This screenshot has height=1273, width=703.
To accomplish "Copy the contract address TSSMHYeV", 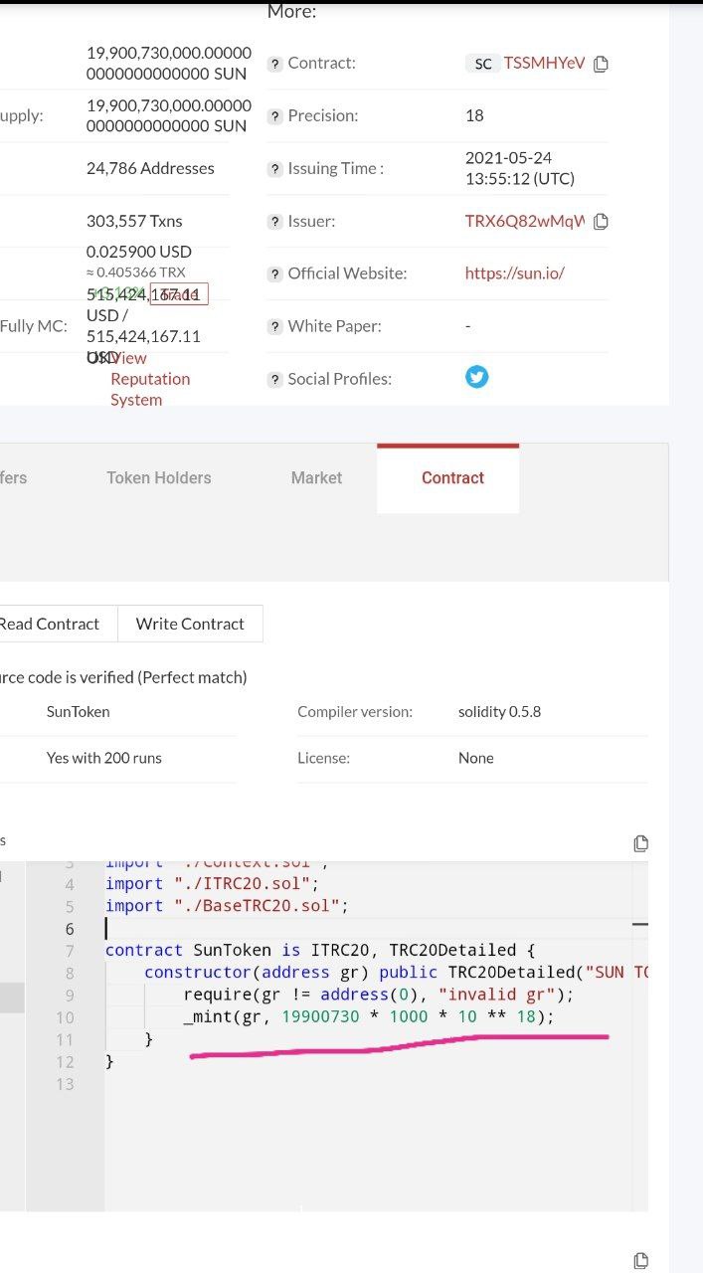I will [601, 64].
